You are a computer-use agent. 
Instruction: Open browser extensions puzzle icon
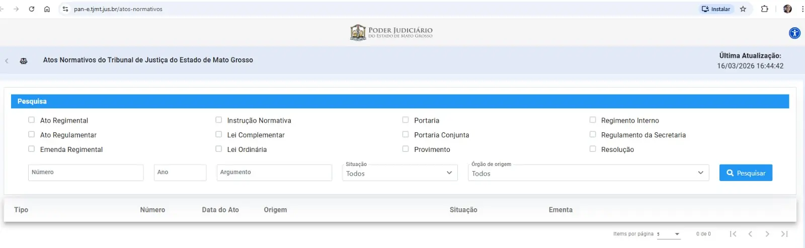pos(765,9)
